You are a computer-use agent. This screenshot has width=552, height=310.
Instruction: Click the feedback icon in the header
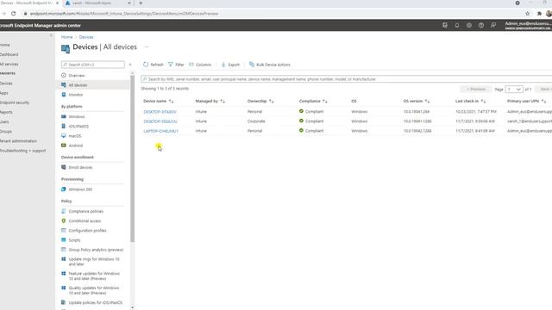[x=493, y=25]
